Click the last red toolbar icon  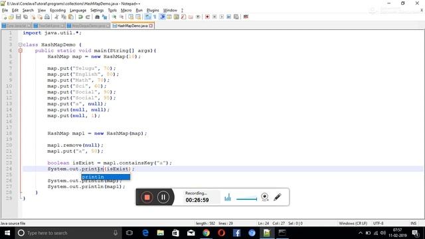(x=246, y=17)
